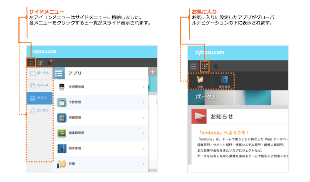Open the 交通費申請 train app icon

(x=62, y=87)
